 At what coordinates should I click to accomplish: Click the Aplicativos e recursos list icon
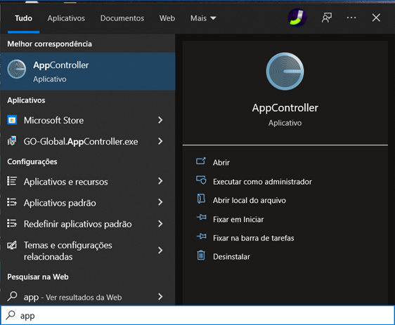click(x=12, y=181)
